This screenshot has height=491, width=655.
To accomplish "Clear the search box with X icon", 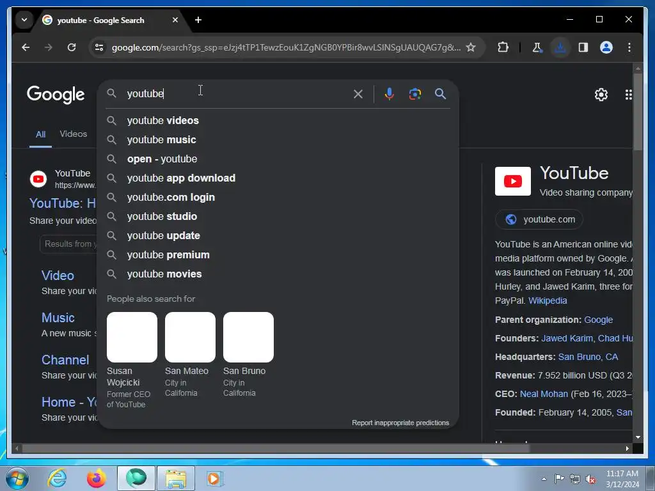I will pyautogui.click(x=358, y=94).
